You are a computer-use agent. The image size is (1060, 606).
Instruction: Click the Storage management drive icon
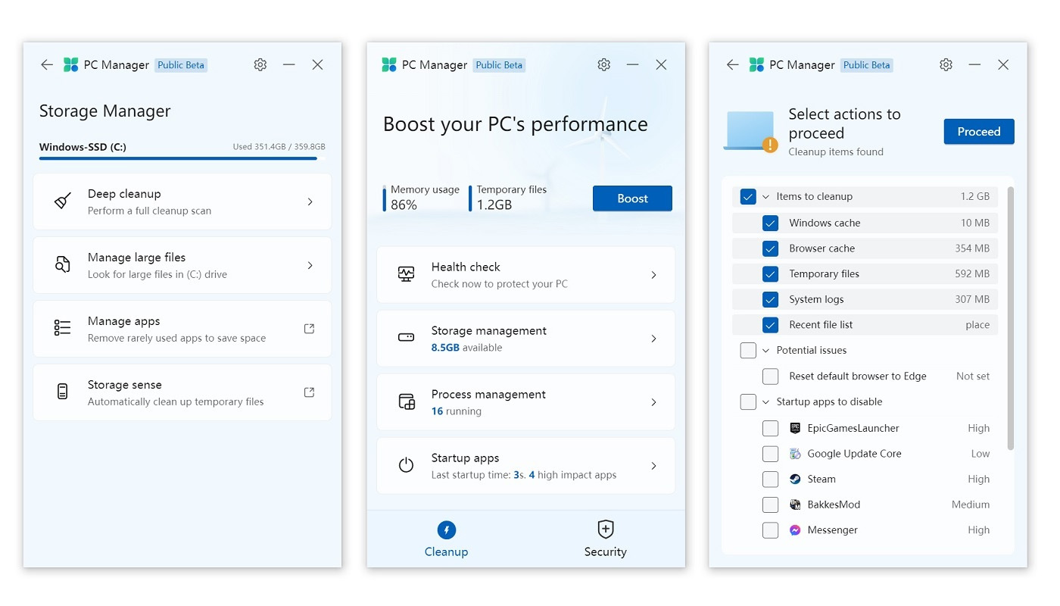tap(407, 338)
